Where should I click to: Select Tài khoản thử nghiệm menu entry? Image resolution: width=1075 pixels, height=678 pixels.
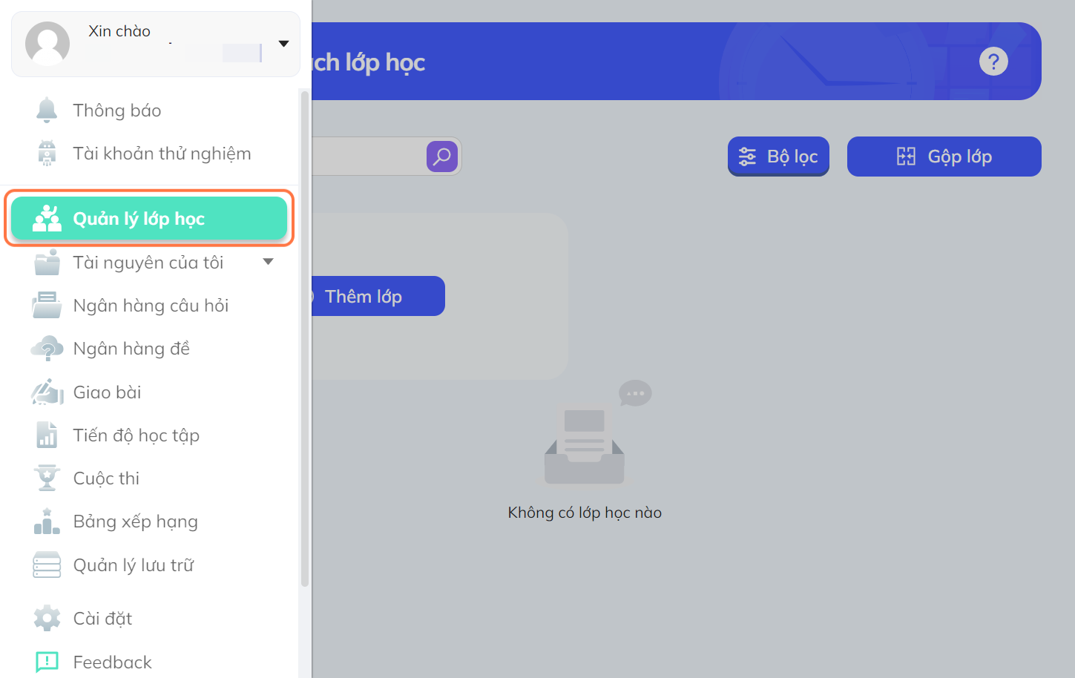coord(162,154)
